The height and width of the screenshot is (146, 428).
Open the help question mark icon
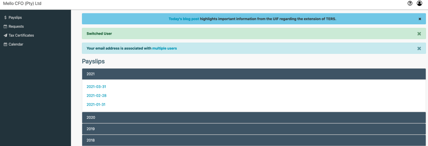point(410,3)
